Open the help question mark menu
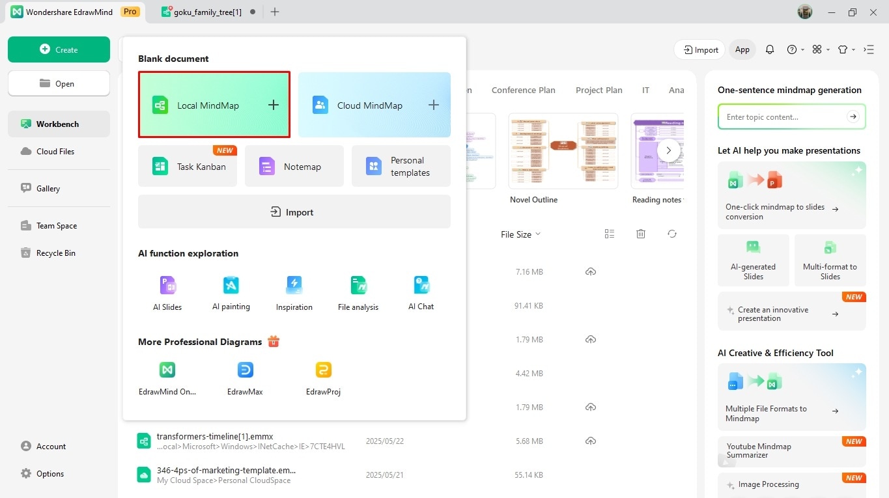Screen dimensions: 889x498 pos(795,49)
